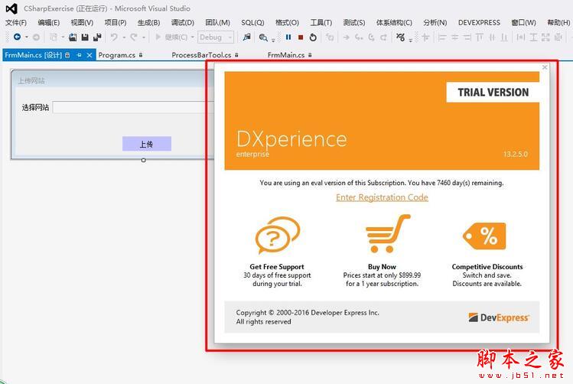Screen dimensions: 573x384
Task: Click the Navigate Backward arrow icon
Action: (x=17, y=37)
